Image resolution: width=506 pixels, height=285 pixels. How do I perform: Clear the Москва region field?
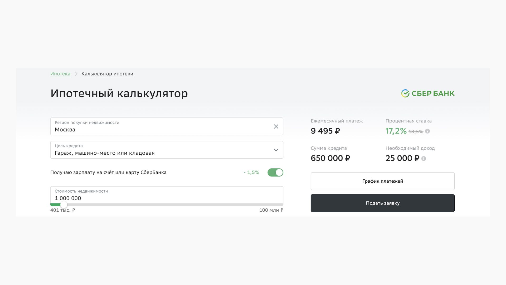pos(276,127)
